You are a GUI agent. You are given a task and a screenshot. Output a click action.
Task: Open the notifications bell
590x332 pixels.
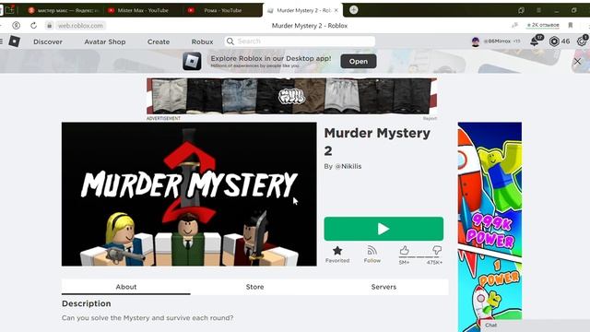[535, 41]
